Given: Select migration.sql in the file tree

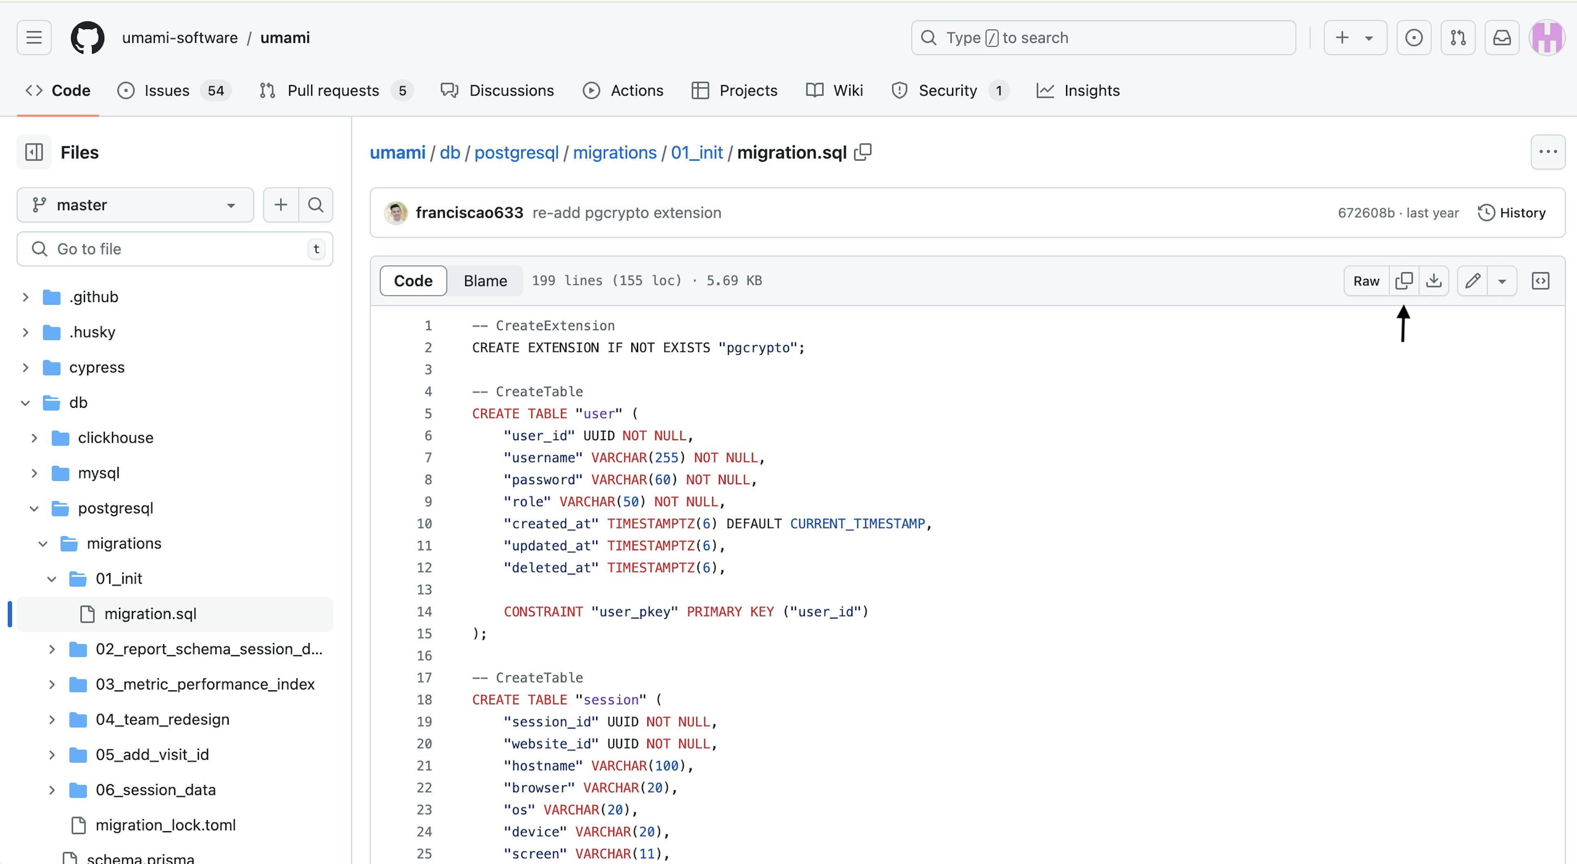Looking at the screenshot, I should [x=175, y=614].
